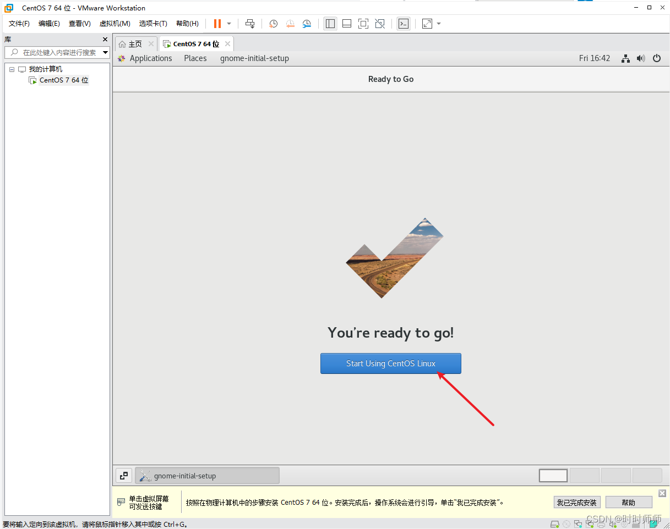Viewport: 670px width, 529px height.
Task: Click the orange pause virtual machine icon
Action: 217,24
